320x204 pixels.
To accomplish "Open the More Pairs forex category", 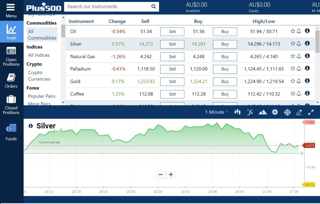I will 39,104.
